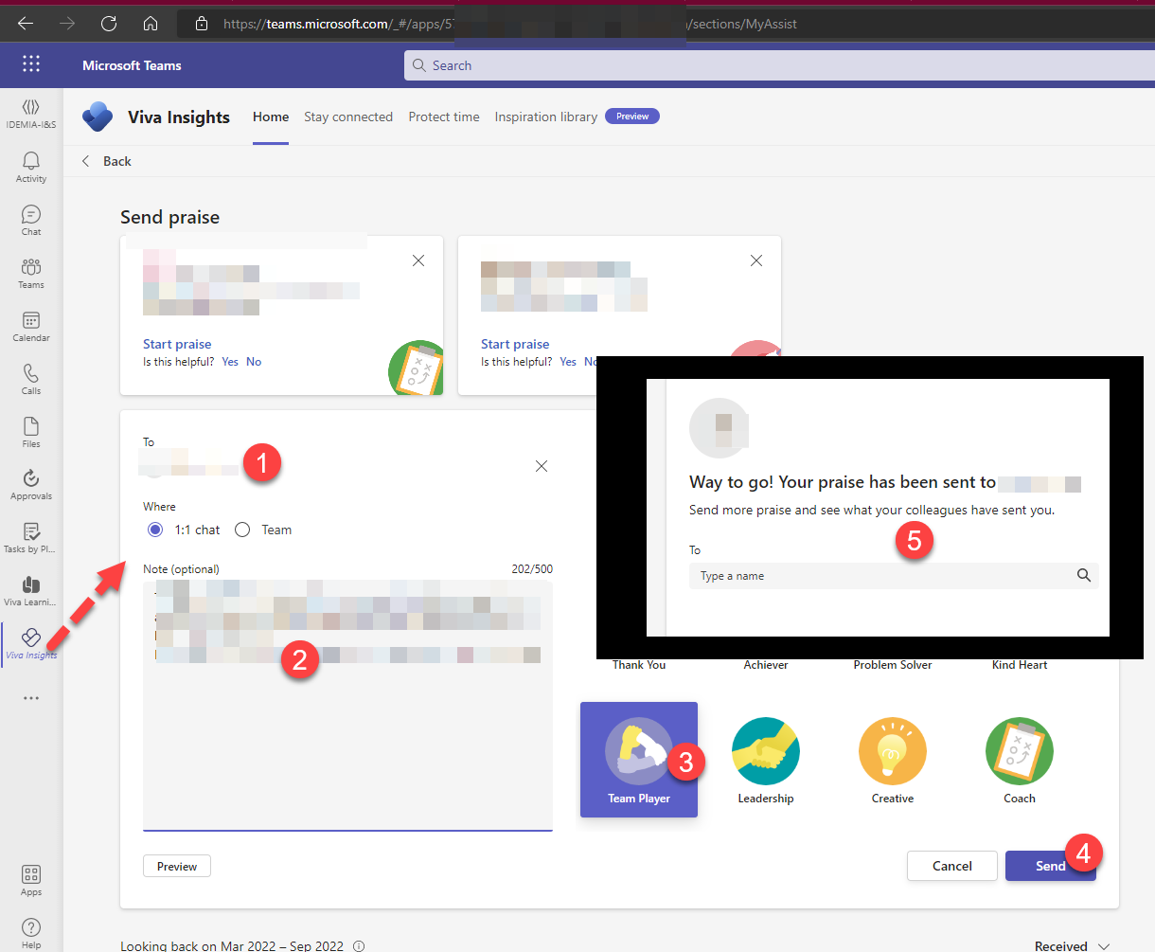Click the Microsoft Teams title text
1155x952 pixels.
tap(132, 65)
